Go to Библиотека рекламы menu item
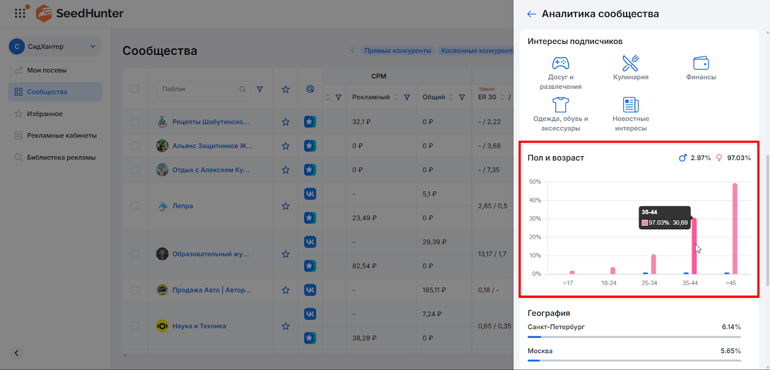This screenshot has width=770, height=370. tap(61, 158)
